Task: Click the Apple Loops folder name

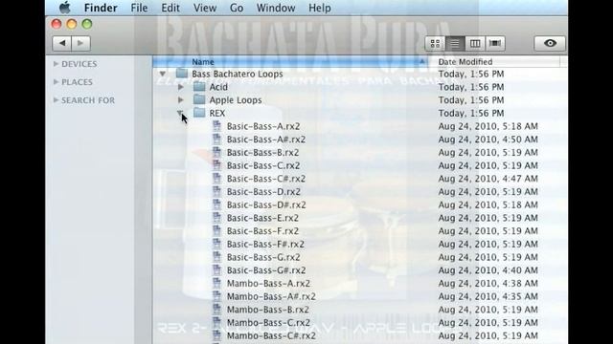Action: click(x=236, y=99)
